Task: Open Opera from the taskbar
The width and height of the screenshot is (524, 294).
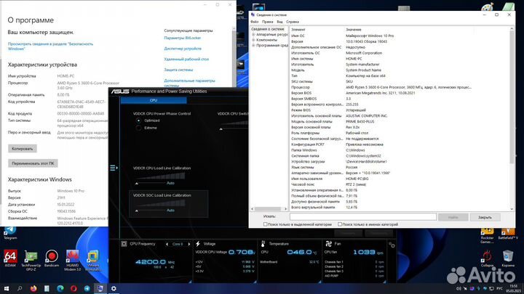Action: 74,288
